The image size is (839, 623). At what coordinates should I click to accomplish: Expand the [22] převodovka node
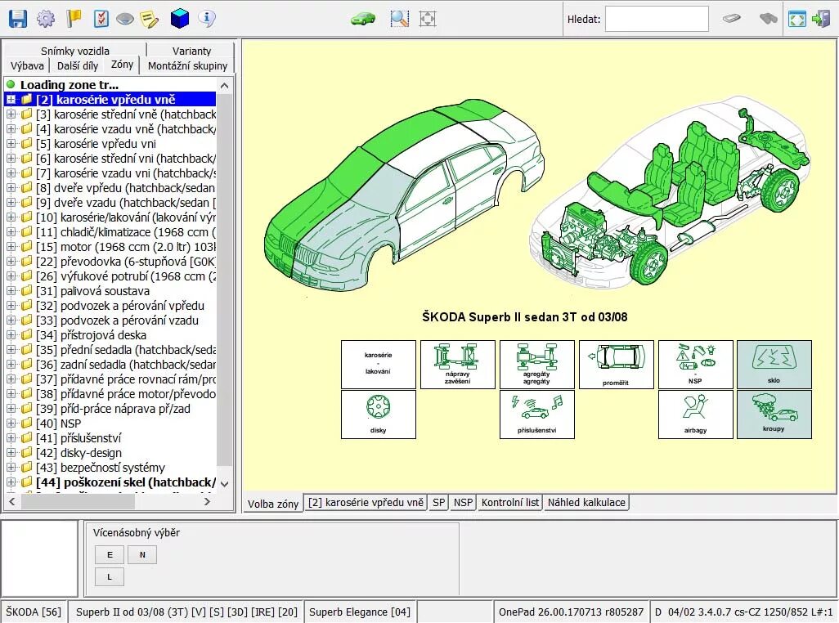(11, 262)
